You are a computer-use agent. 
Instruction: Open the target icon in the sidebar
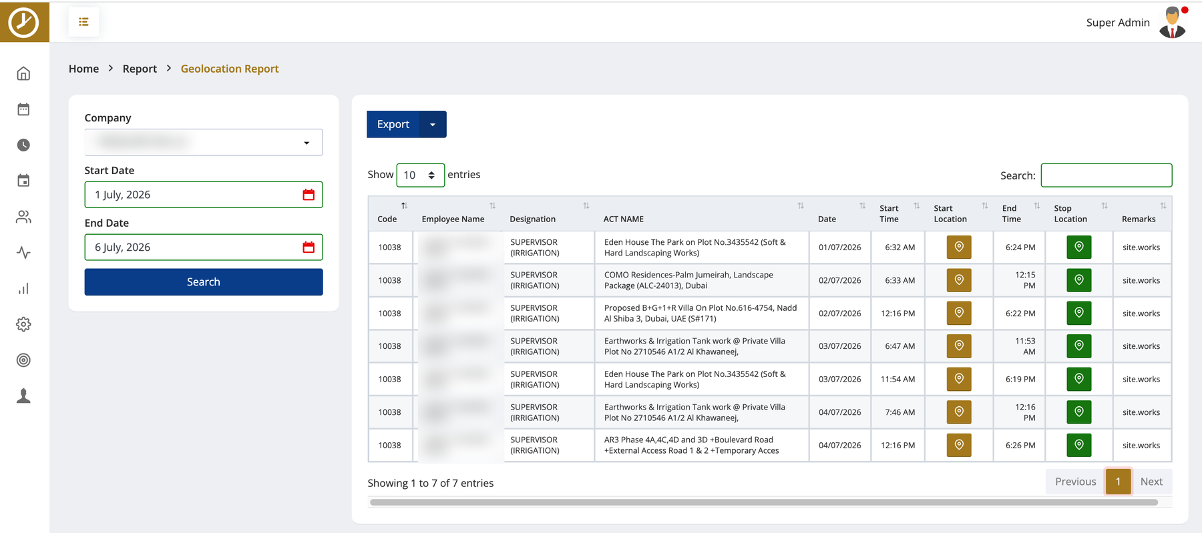click(x=23, y=360)
